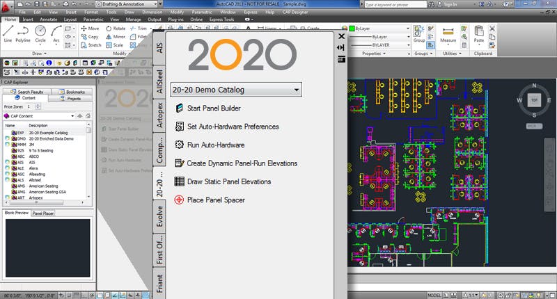Open the CAP Content dropdown

tap(39, 116)
